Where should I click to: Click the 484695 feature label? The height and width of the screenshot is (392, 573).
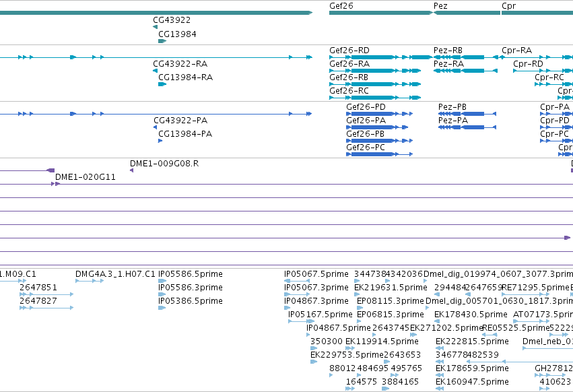pyautogui.click(x=373, y=368)
